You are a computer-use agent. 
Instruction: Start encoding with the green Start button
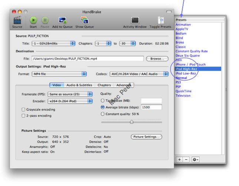(x=33, y=20)
